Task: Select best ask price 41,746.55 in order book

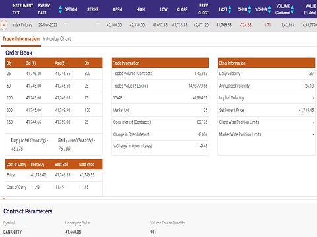Action: (x=63, y=74)
